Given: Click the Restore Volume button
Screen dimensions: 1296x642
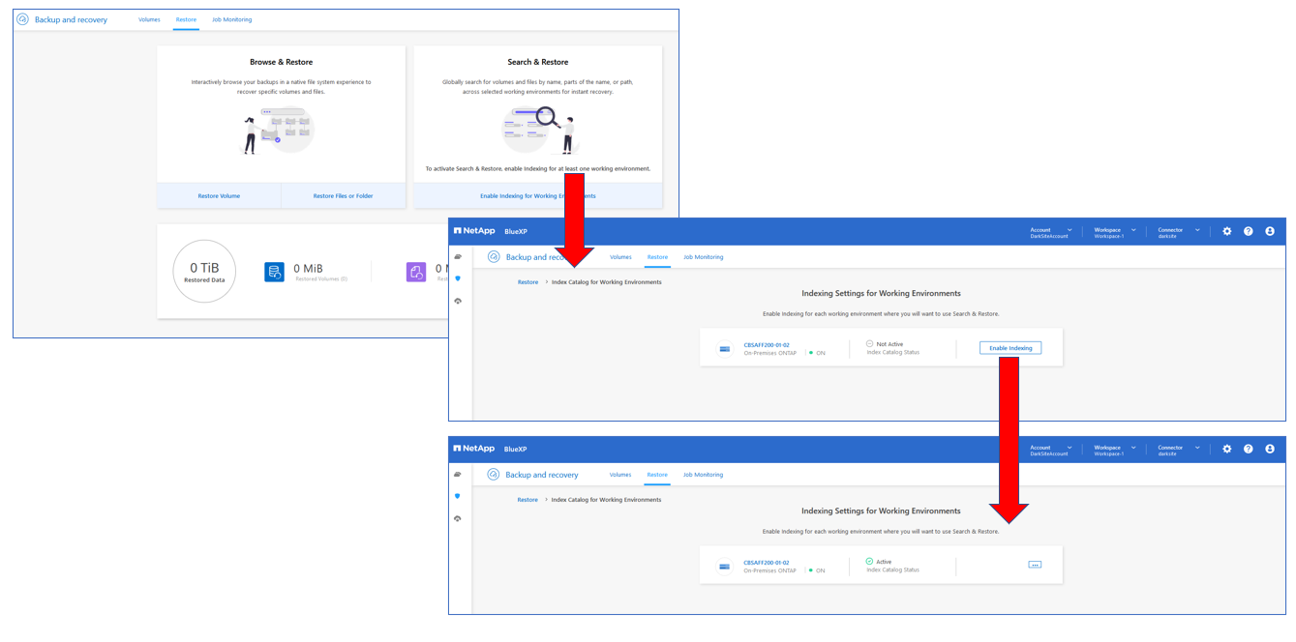Looking at the screenshot, I should coord(219,195).
